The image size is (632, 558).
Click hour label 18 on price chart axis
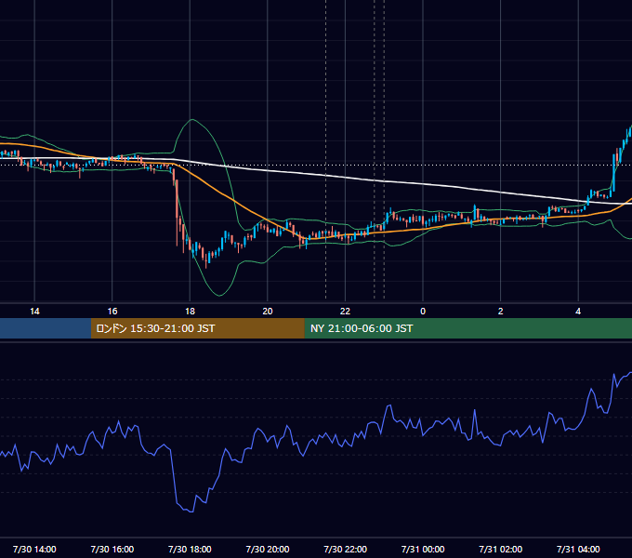click(190, 312)
